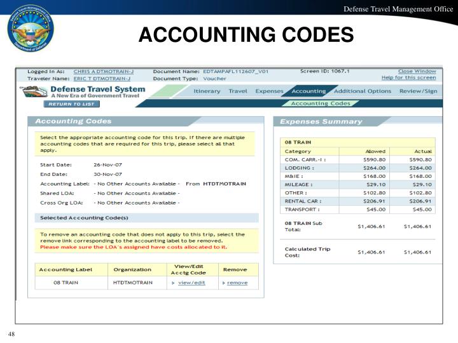
Task: Switch to the Travel tab
Action: 238,91
